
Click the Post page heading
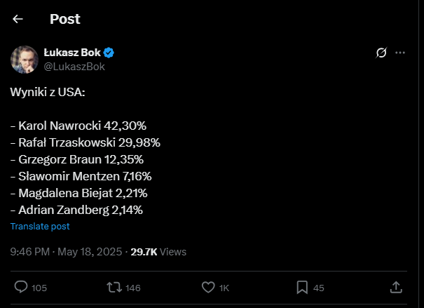pos(64,19)
